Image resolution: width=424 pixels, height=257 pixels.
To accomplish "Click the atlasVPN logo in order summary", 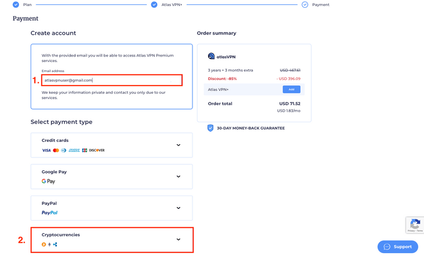I will [x=221, y=56].
